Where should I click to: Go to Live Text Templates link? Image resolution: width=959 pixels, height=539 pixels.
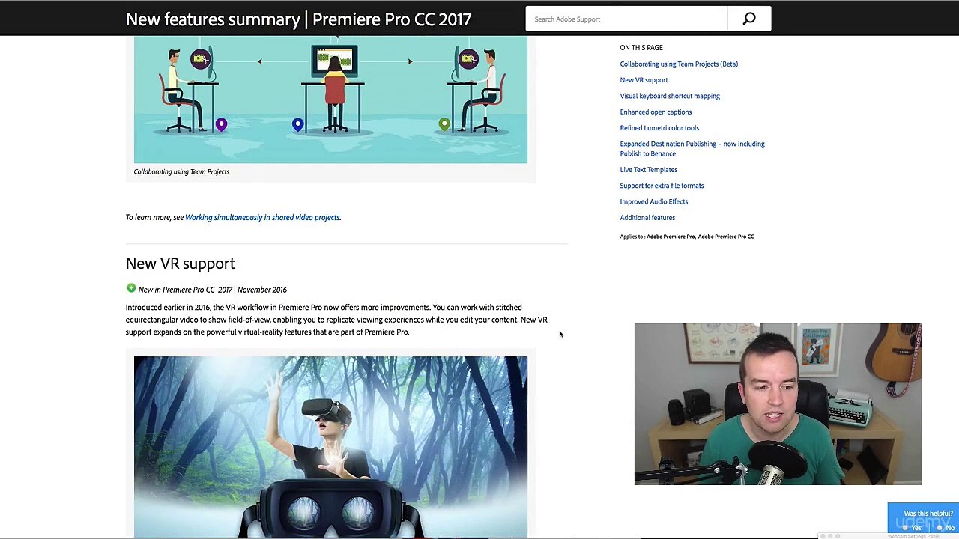[648, 170]
